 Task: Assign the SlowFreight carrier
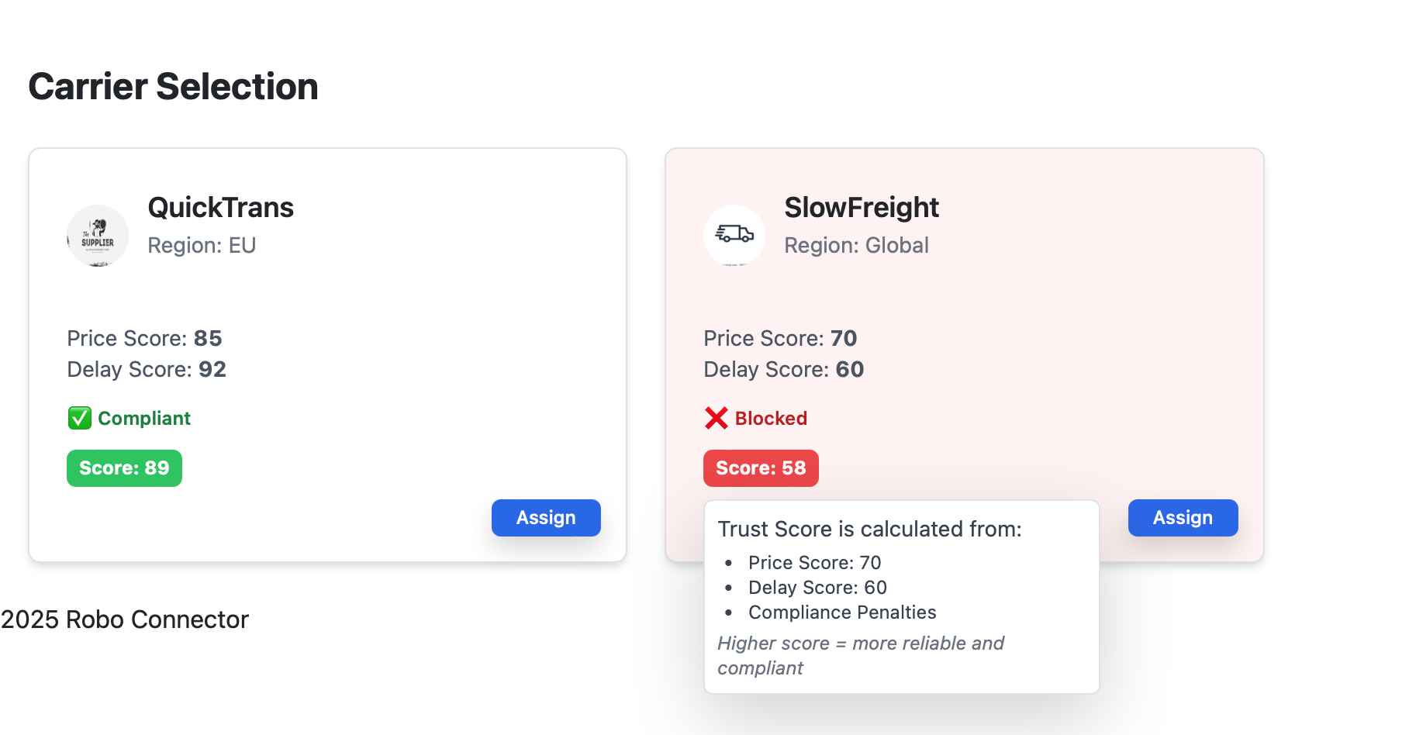tap(1183, 518)
